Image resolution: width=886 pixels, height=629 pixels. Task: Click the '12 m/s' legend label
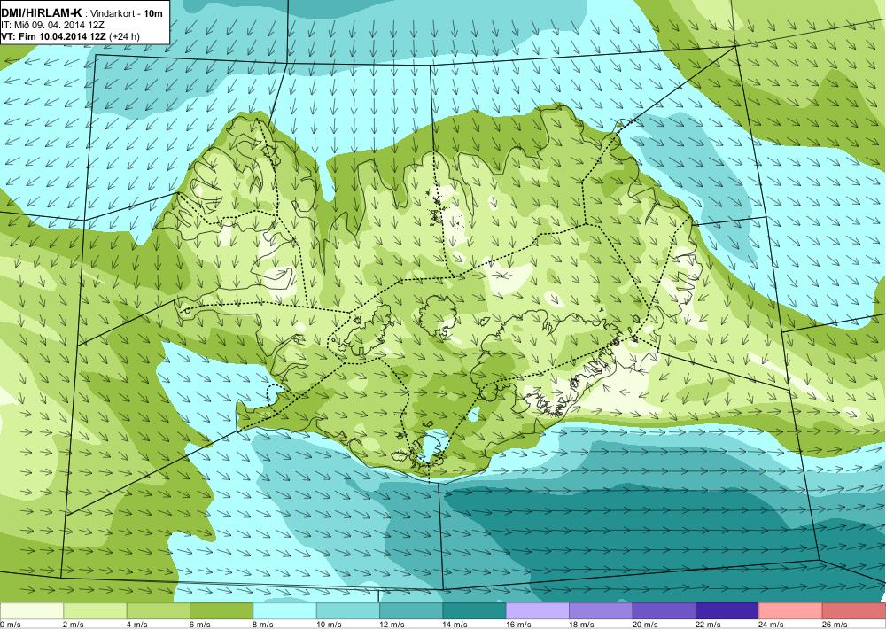pos(392,625)
